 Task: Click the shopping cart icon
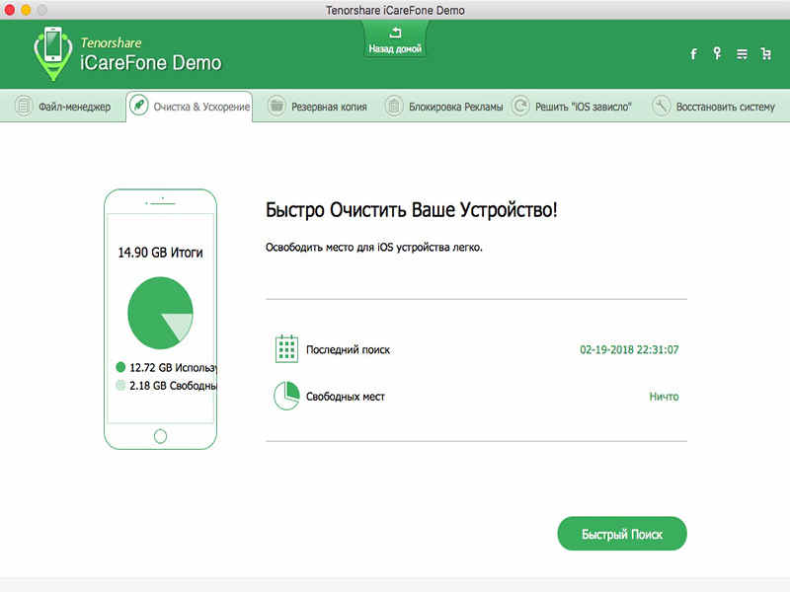766,54
